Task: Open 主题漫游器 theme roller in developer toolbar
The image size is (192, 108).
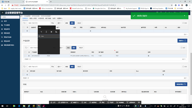Action: [x=131, y=102]
